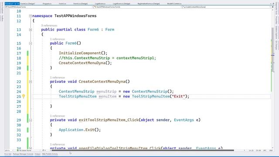Click 'CreateContextMenuDyna' call on line 19

(82, 63)
